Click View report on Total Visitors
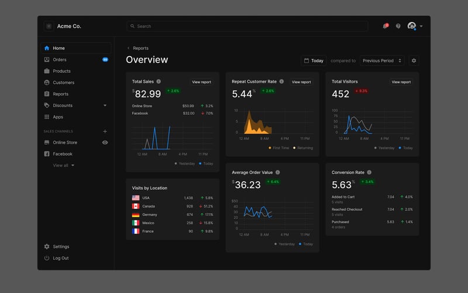Image resolution: width=468 pixels, height=293 pixels. 401,82
